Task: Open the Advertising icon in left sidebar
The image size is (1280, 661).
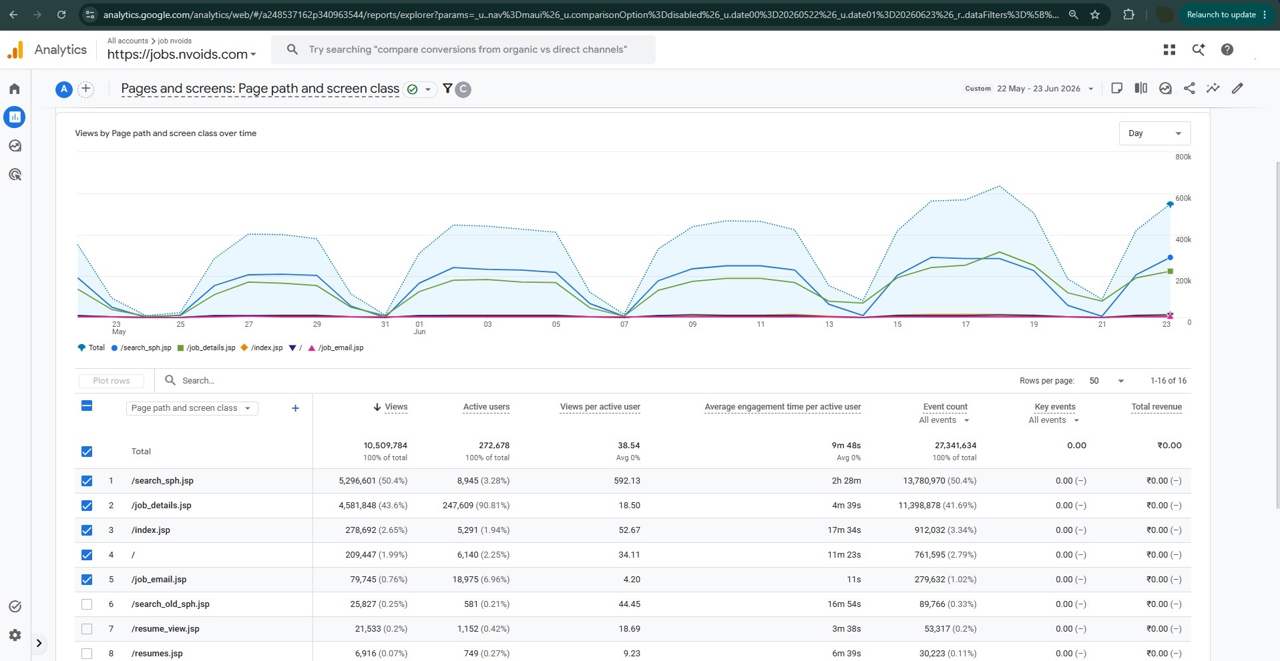Action: tap(15, 175)
